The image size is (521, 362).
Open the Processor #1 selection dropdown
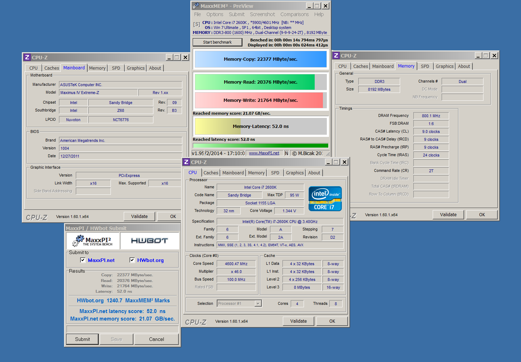(x=258, y=303)
